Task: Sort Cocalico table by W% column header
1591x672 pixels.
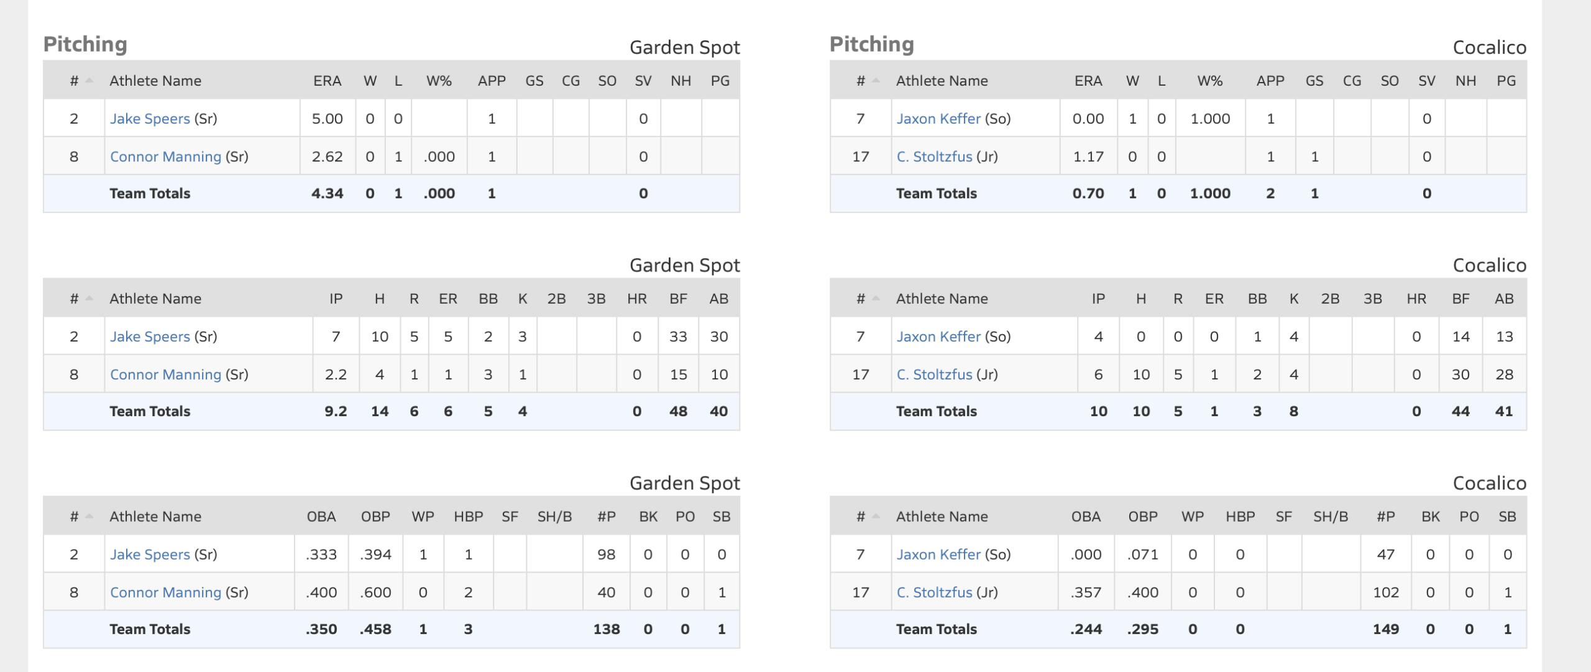Action: 1209,81
